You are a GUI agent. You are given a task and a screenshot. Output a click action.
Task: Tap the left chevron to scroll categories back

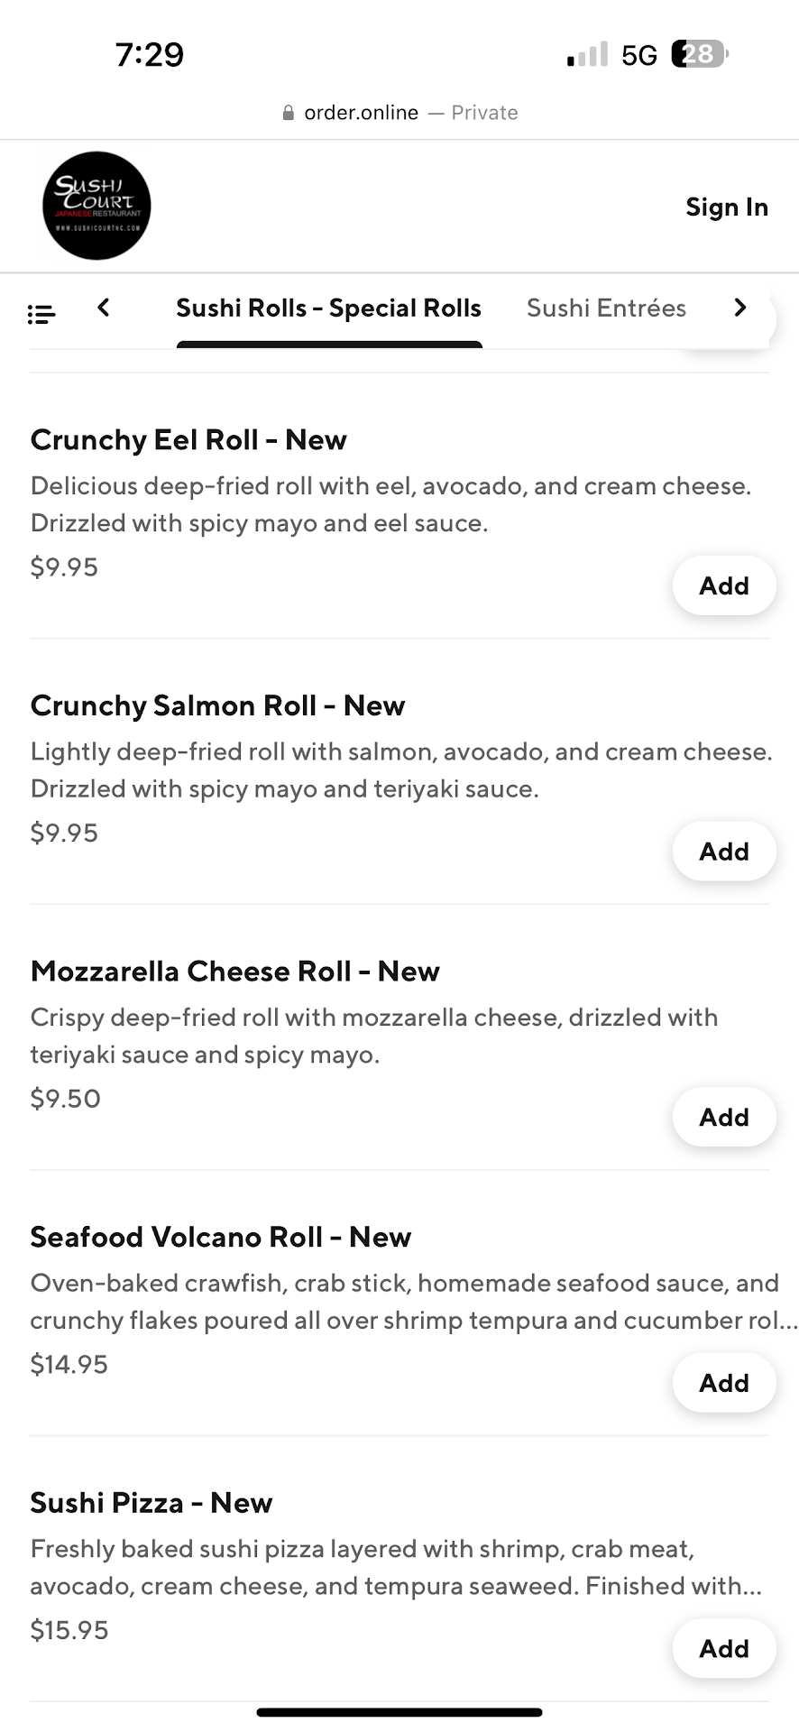[x=104, y=309]
